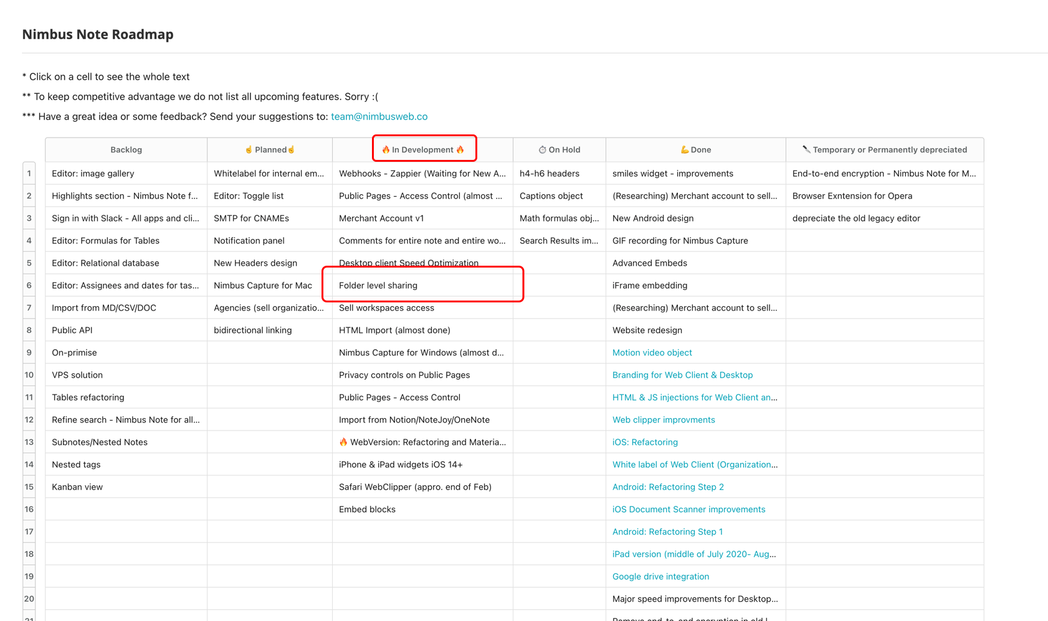
Task: Open White label of Web Client link
Action: coord(695,465)
